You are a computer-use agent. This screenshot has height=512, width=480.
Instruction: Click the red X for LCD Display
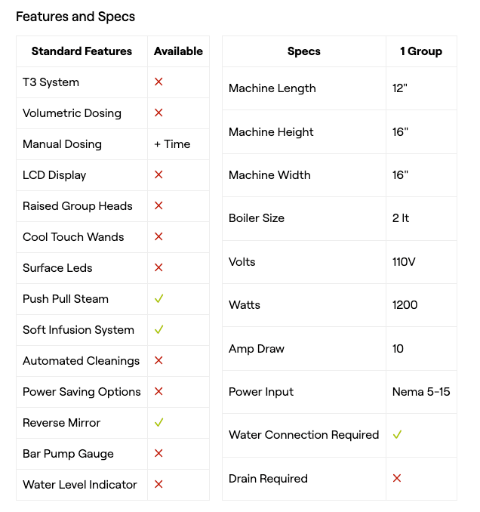pos(158,174)
